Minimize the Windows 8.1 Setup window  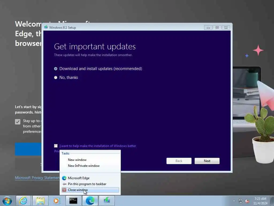click(x=208, y=28)
